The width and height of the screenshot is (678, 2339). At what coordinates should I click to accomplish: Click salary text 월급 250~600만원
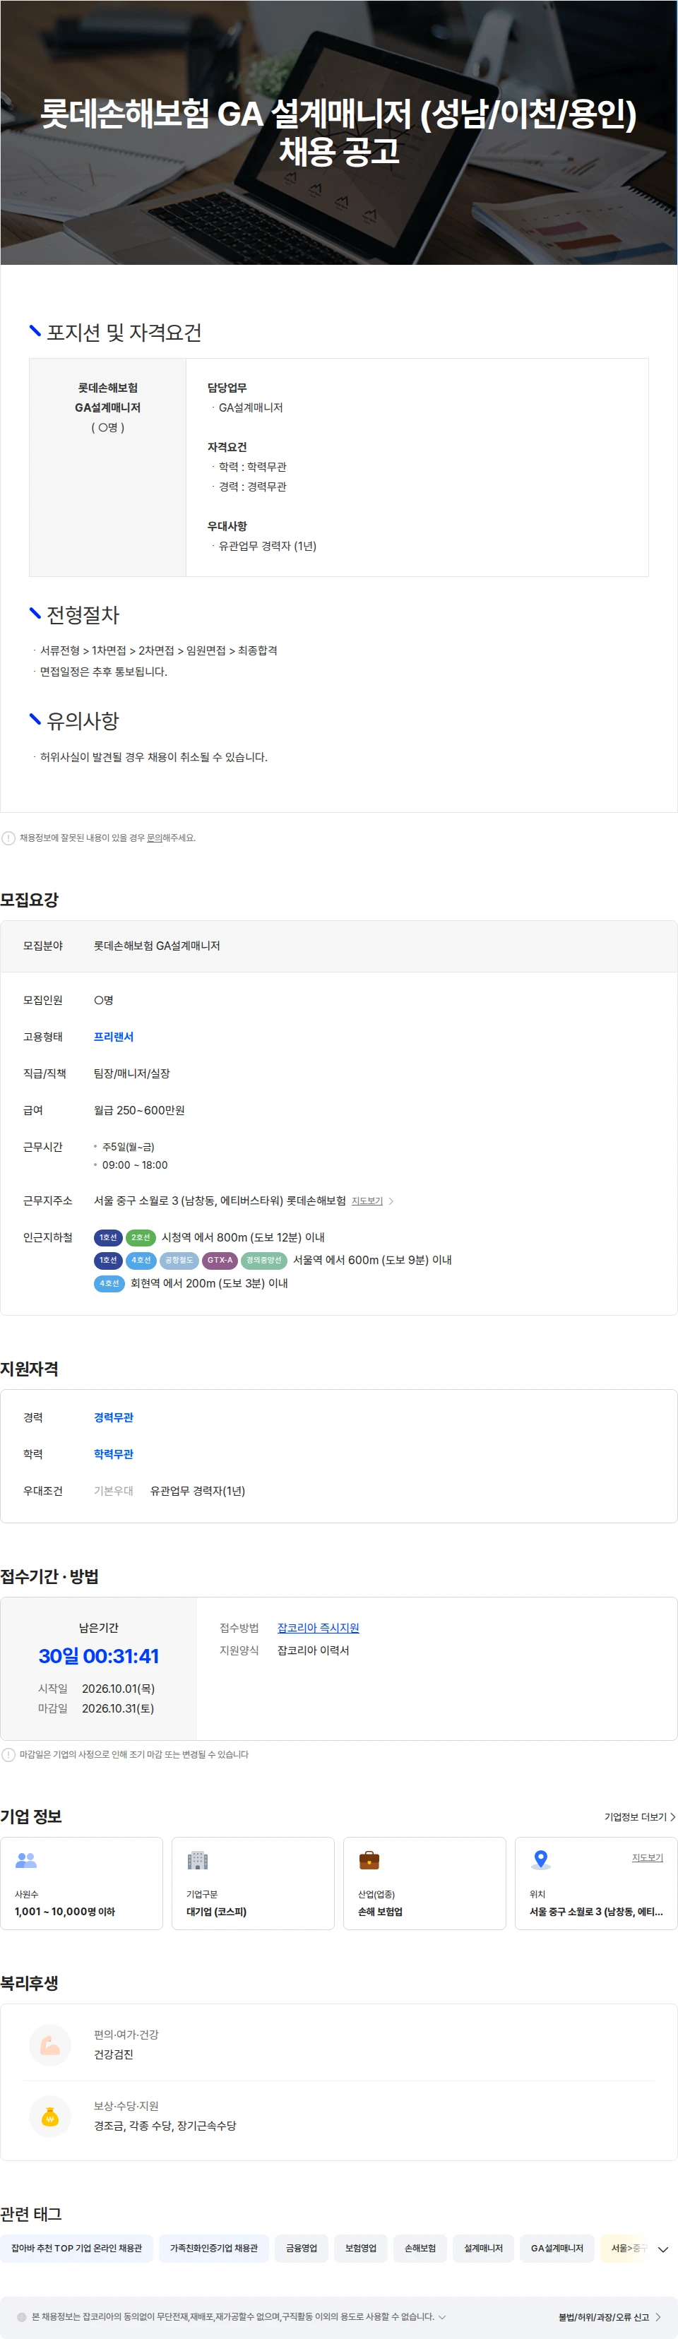[x=139, y=1109]
